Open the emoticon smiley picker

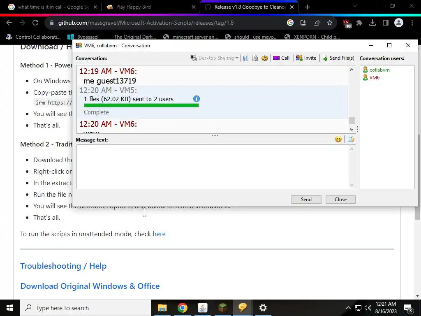338,139
